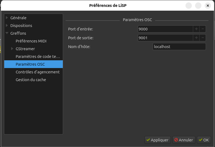Decrease the input port with minus button

tap(202, 29)
